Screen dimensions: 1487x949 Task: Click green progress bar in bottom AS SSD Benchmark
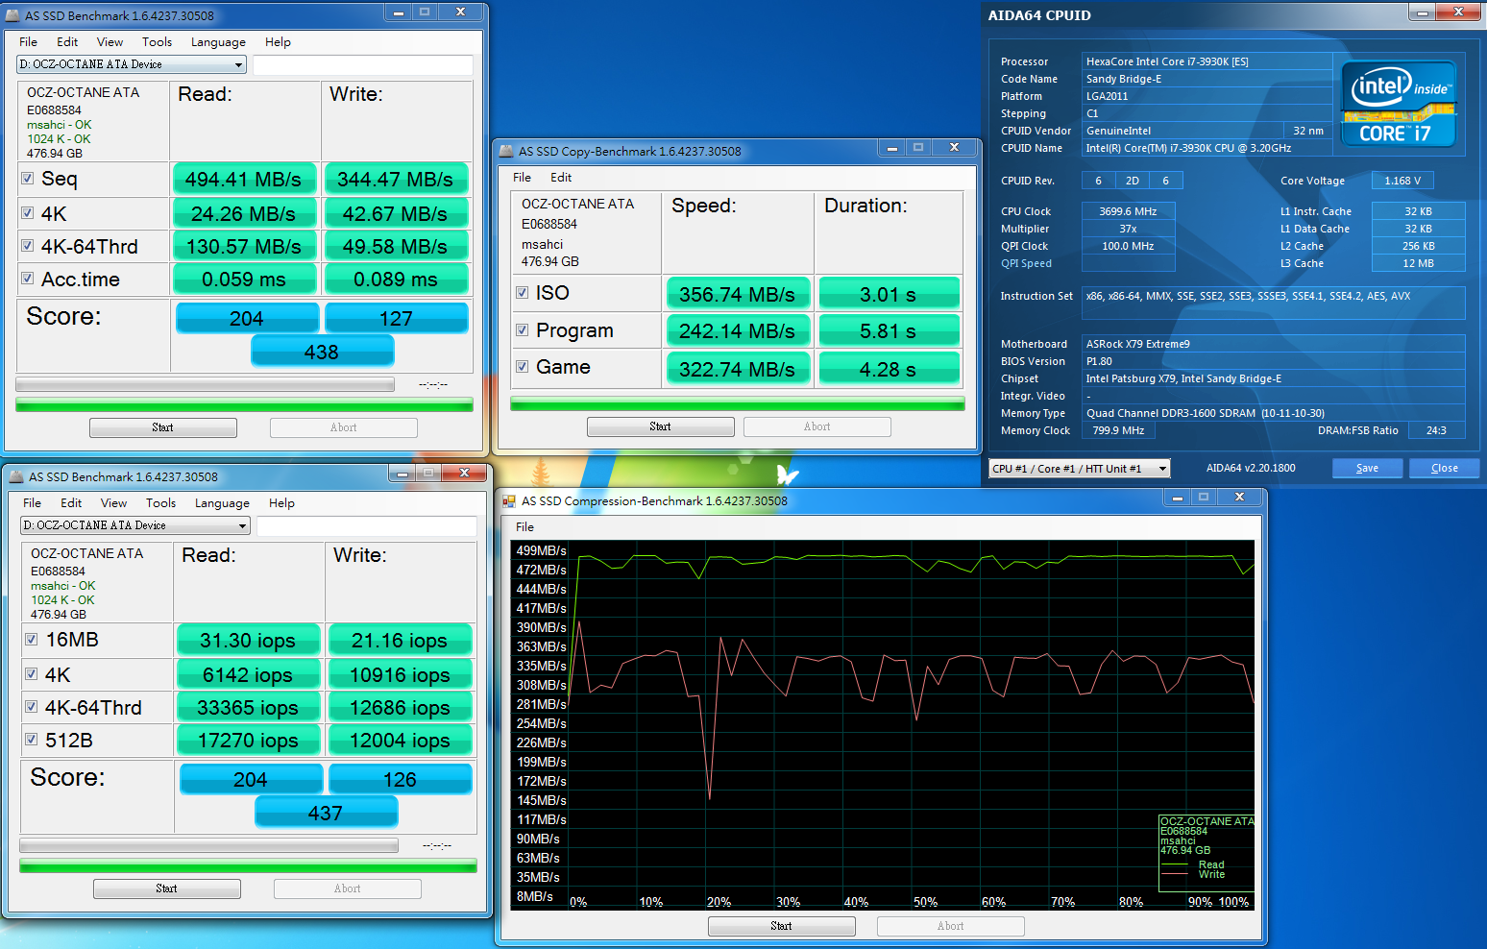pos(248,865)
